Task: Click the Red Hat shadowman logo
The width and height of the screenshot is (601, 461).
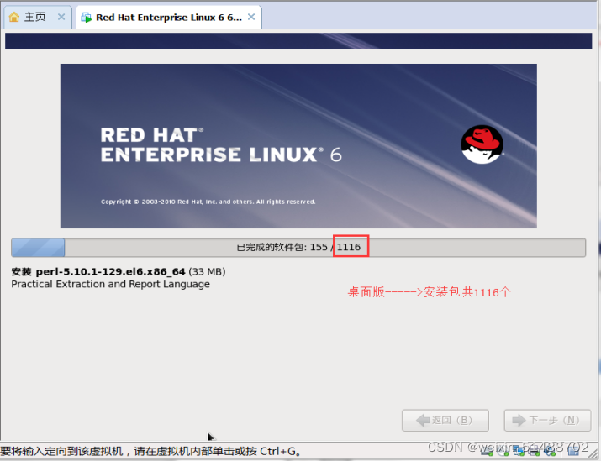Action: 482,144
